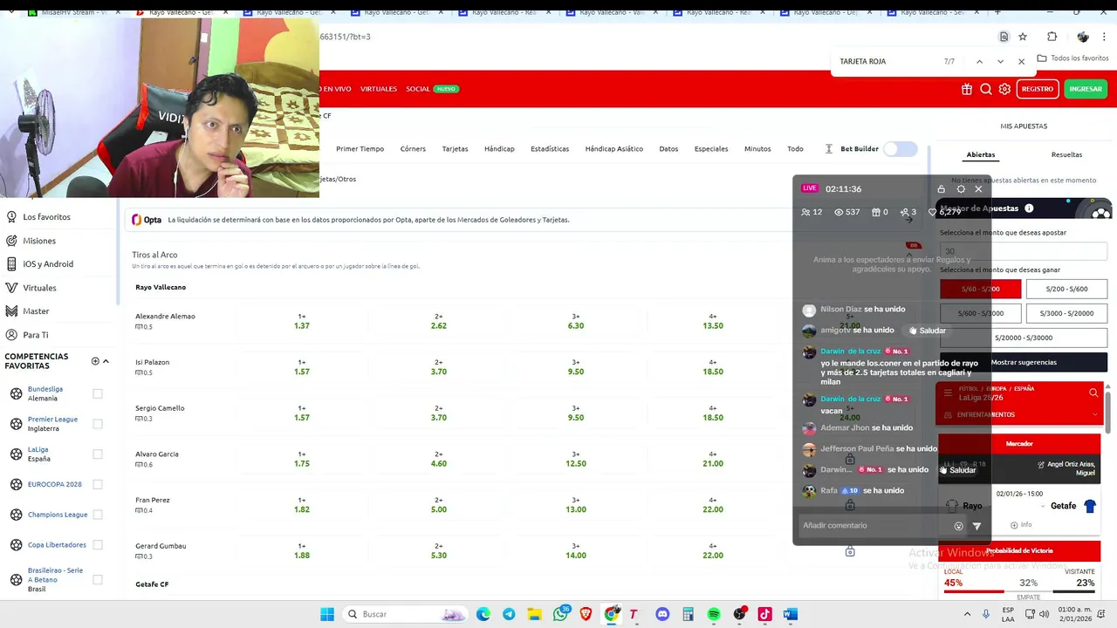Screen dimensions: 1117x628
Task: Go to next find-in-page result
Action: click(1000, 61)
